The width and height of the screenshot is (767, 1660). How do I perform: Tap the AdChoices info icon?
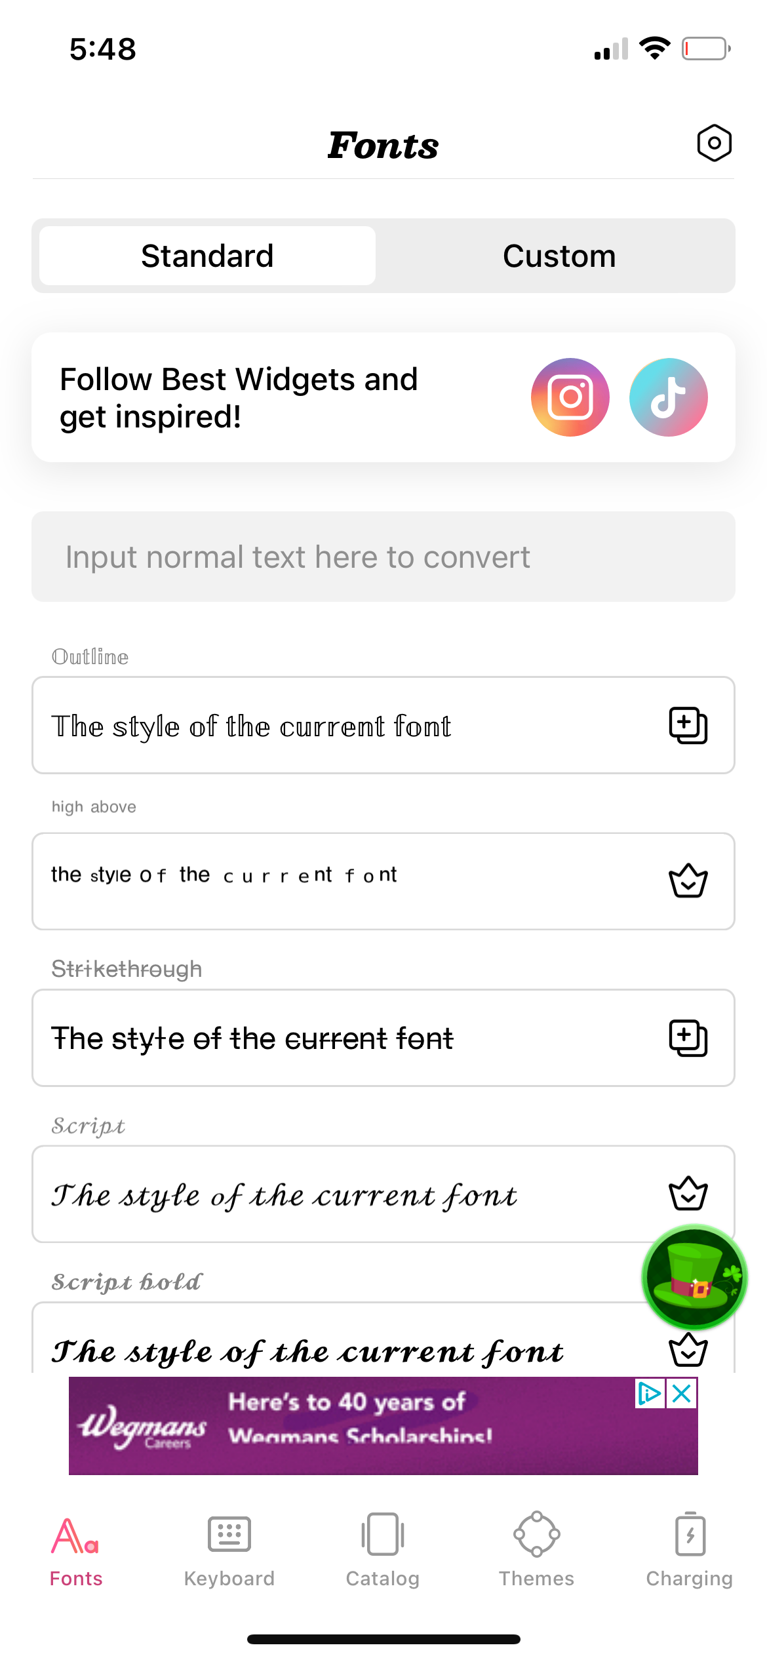coord(649,1393)
